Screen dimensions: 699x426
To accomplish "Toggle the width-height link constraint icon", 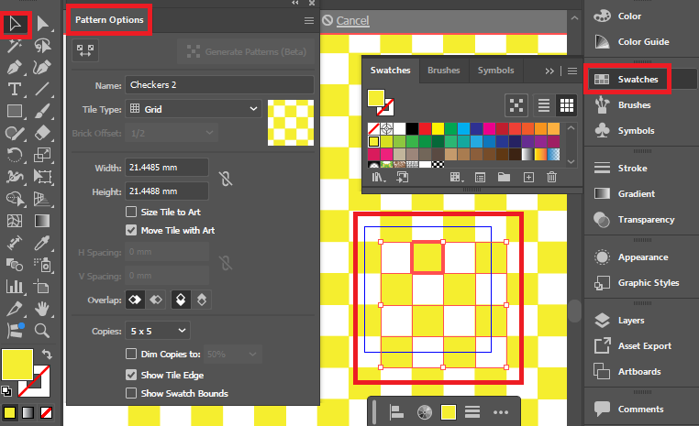I will pos(226,179).
